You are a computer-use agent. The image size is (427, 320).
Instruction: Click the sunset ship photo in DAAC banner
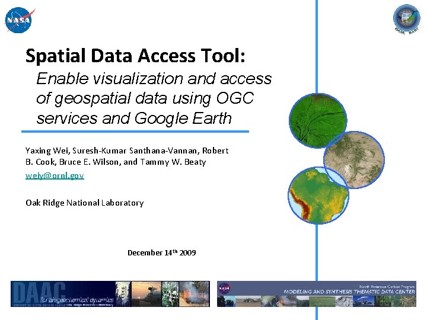(x=146, y=294)
